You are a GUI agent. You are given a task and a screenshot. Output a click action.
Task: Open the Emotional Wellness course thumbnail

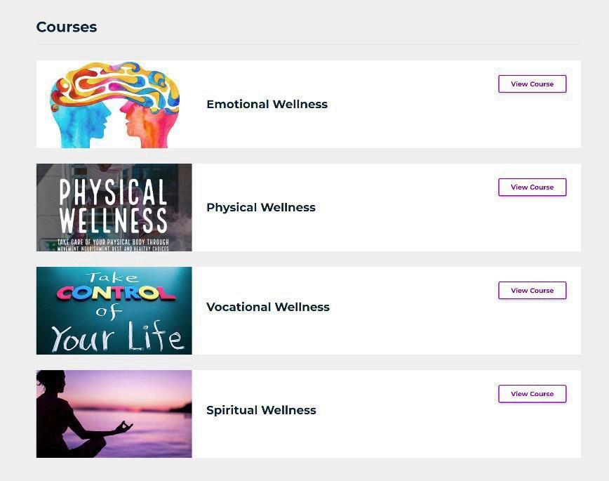click(114, 104)
